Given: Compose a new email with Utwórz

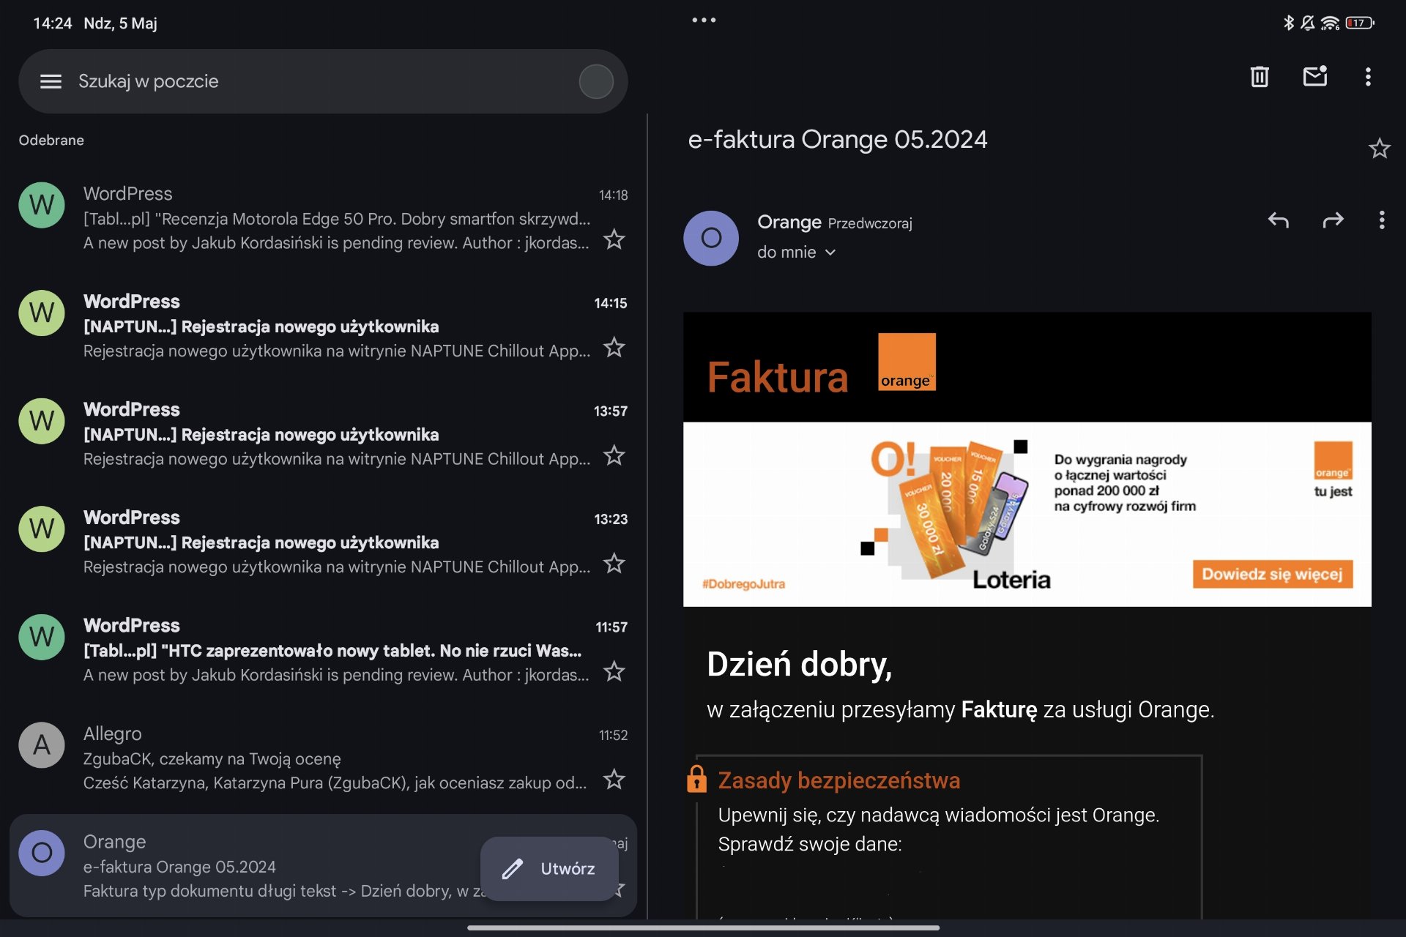Looking at the screenshot, I should (x=549, y=868).
